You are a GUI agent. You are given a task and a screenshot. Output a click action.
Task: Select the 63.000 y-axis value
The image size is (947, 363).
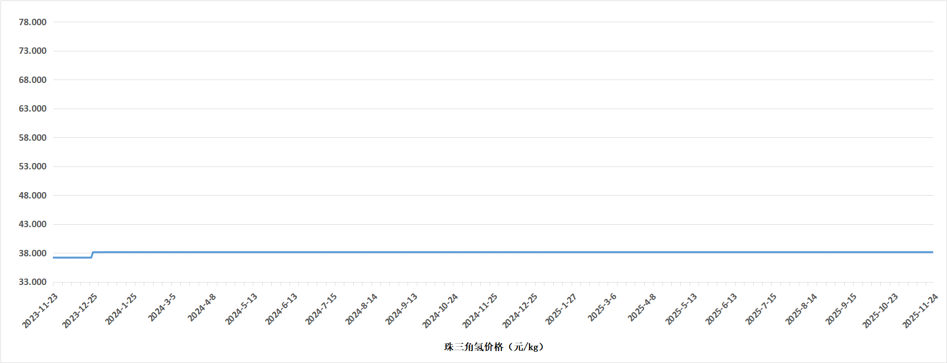33,109
